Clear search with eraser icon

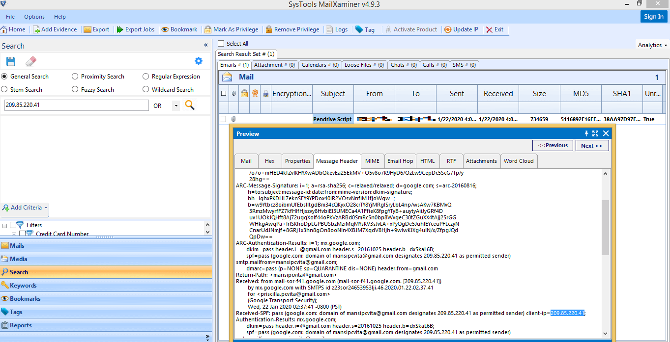pyautogui.click(x=30, y=61)
